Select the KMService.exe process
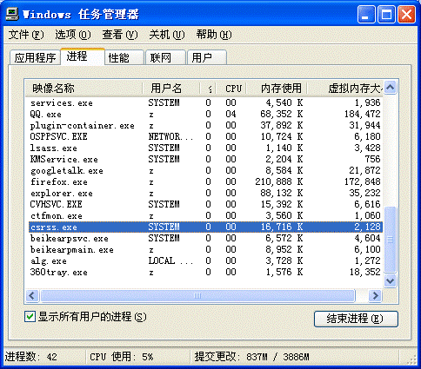 205,159
